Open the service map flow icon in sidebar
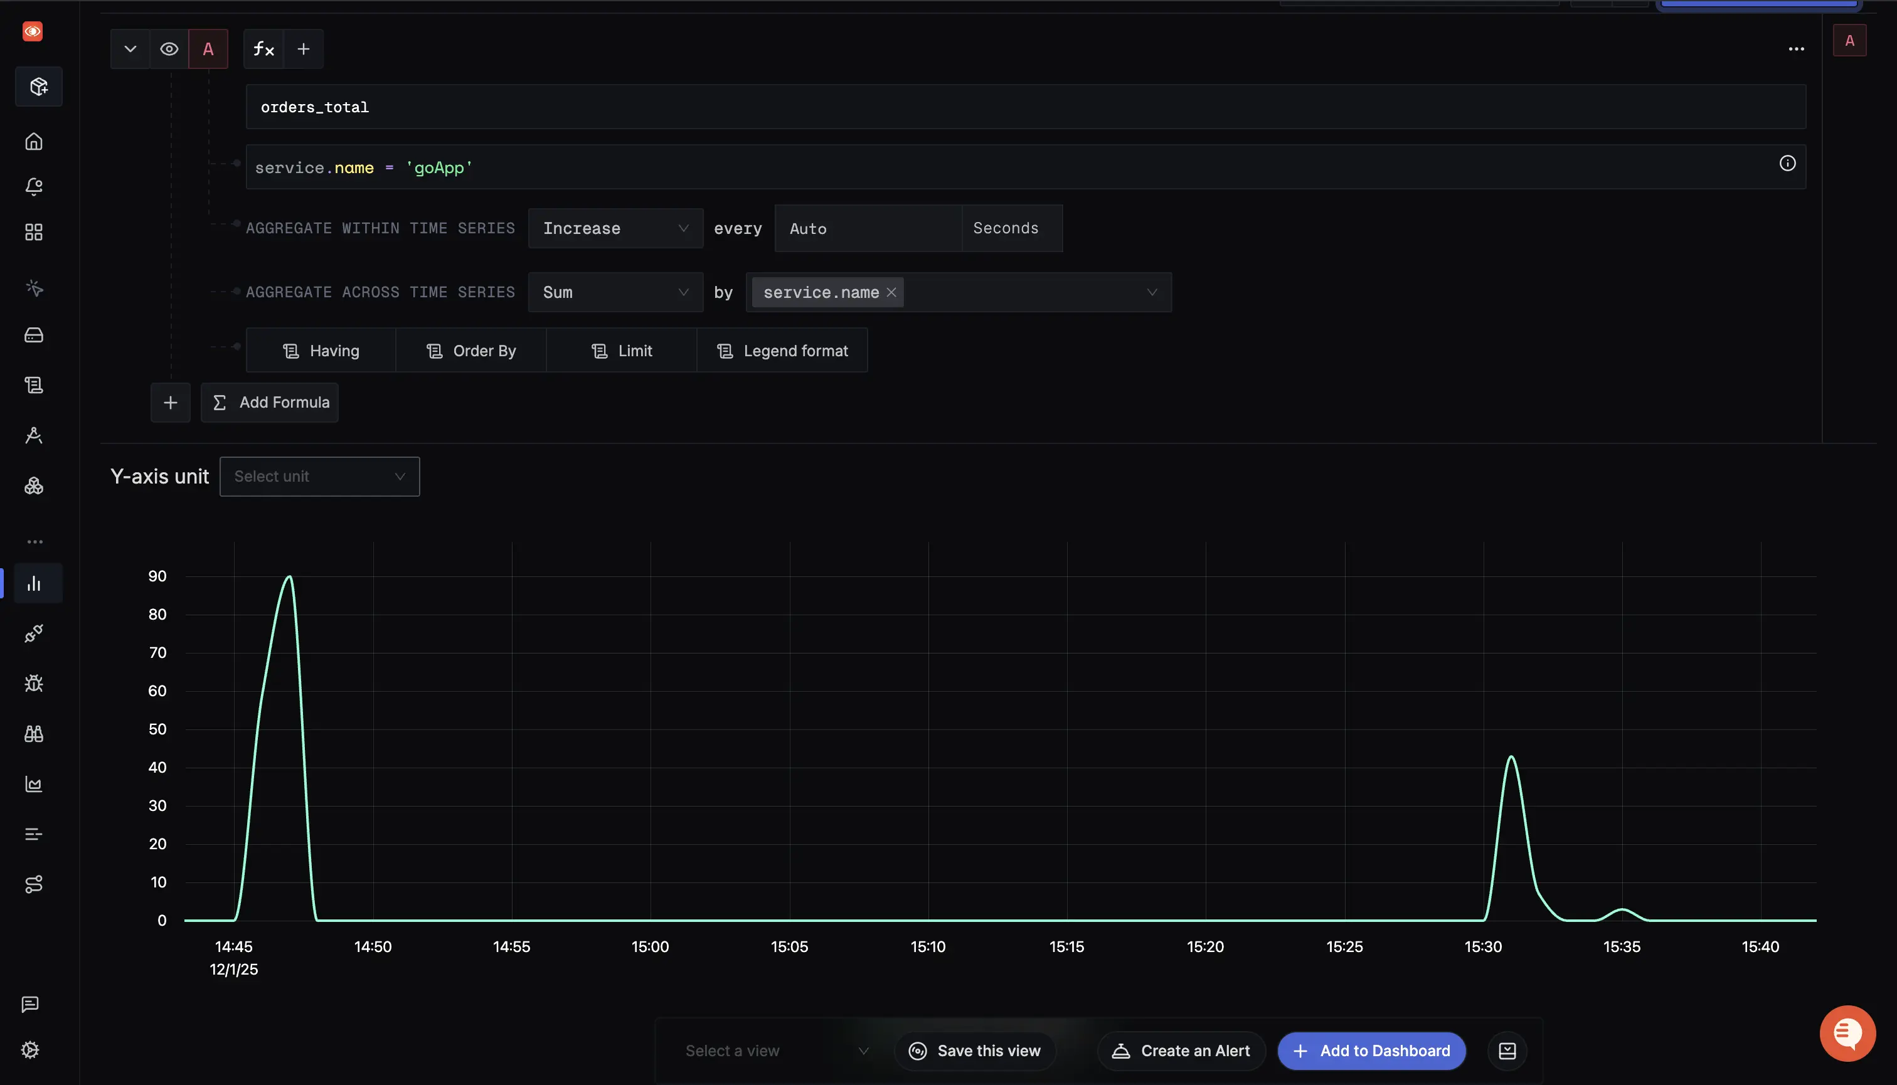The image size is (1897, 1085). 35,884
